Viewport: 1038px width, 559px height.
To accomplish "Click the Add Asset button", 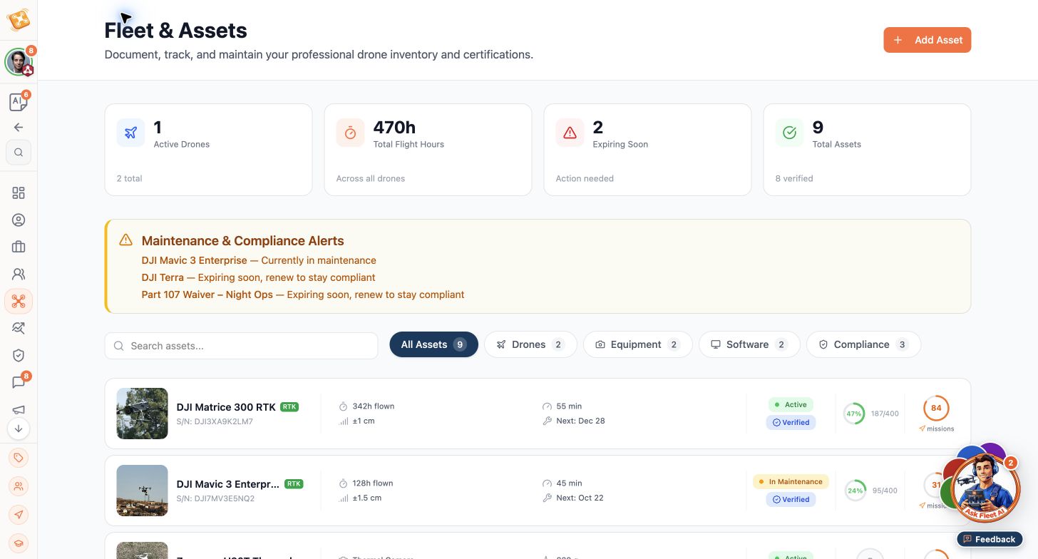I will tap(927, 40).
